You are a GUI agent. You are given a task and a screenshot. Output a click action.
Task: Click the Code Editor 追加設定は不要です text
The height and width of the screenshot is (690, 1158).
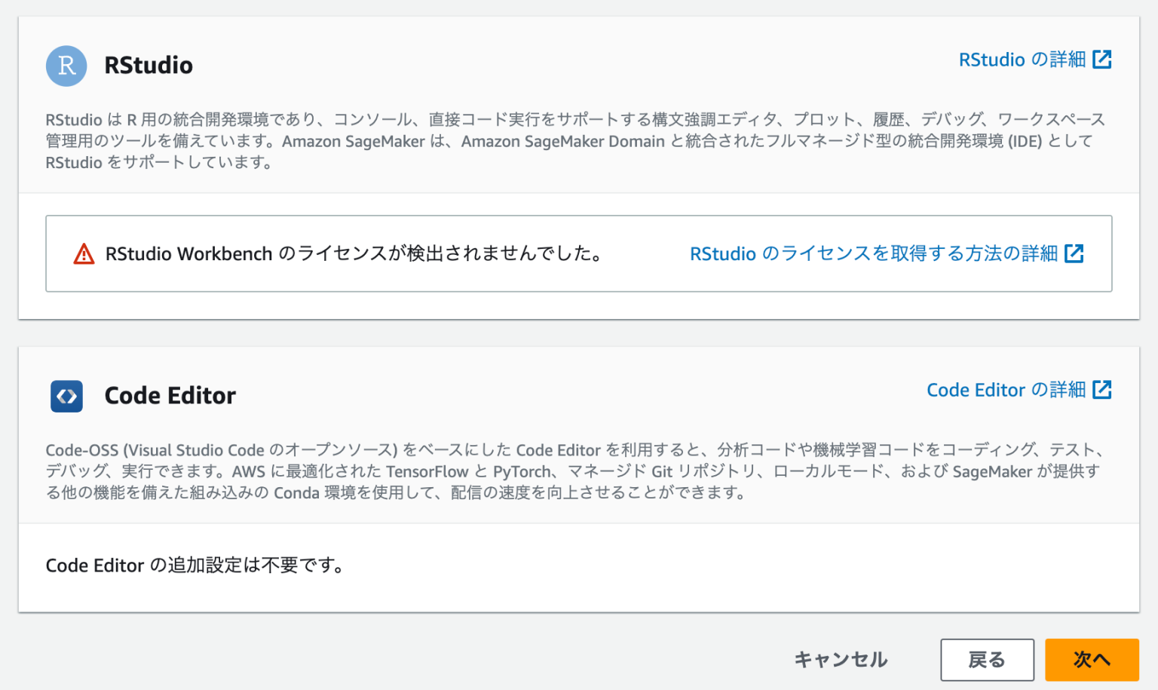[x=195, y=565]
